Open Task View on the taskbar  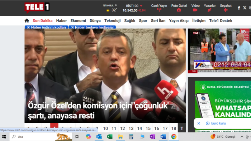(77, 137)
